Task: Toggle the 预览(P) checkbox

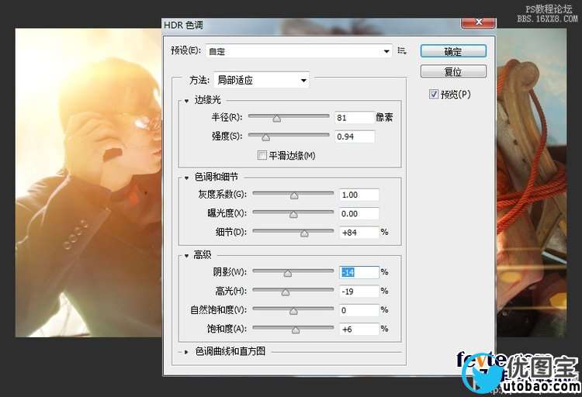Action: (x=434, y=95)
